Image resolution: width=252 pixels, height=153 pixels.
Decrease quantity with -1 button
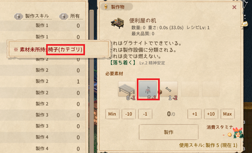pos(145,114)
